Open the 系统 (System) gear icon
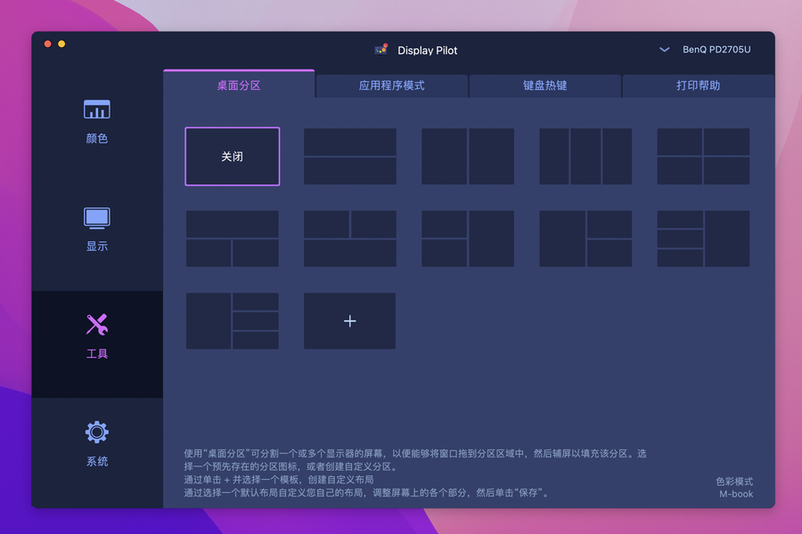The width and height of the screenshot is (802, 534). tap(96, 433)
